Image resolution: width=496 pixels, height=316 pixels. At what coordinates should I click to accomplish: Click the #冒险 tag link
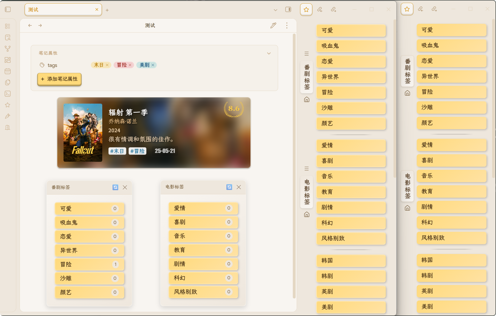(x=137, y=151)
